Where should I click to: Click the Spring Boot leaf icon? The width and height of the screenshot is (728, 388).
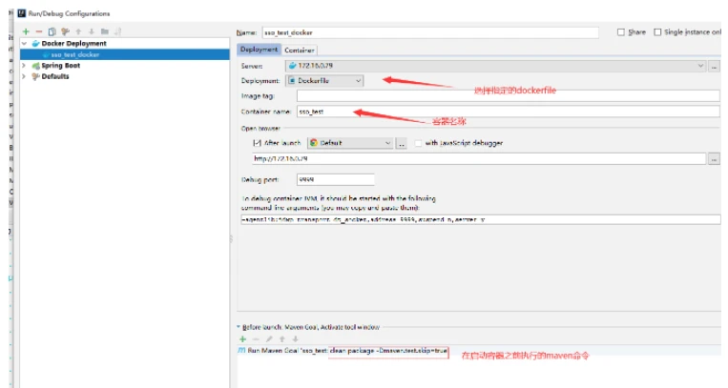pyautogui.click(x=35, y=66)
